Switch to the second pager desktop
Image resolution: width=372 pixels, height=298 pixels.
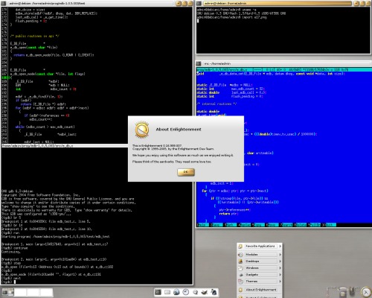[21, 292]
